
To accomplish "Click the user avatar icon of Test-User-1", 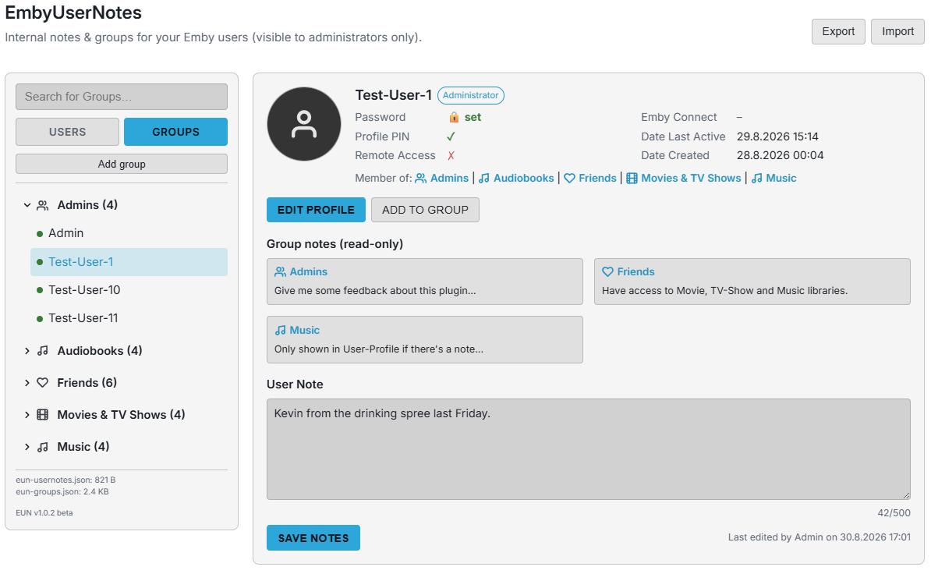I will point(304,124).
